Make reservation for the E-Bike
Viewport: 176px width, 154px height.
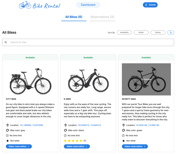click(77, 146)
